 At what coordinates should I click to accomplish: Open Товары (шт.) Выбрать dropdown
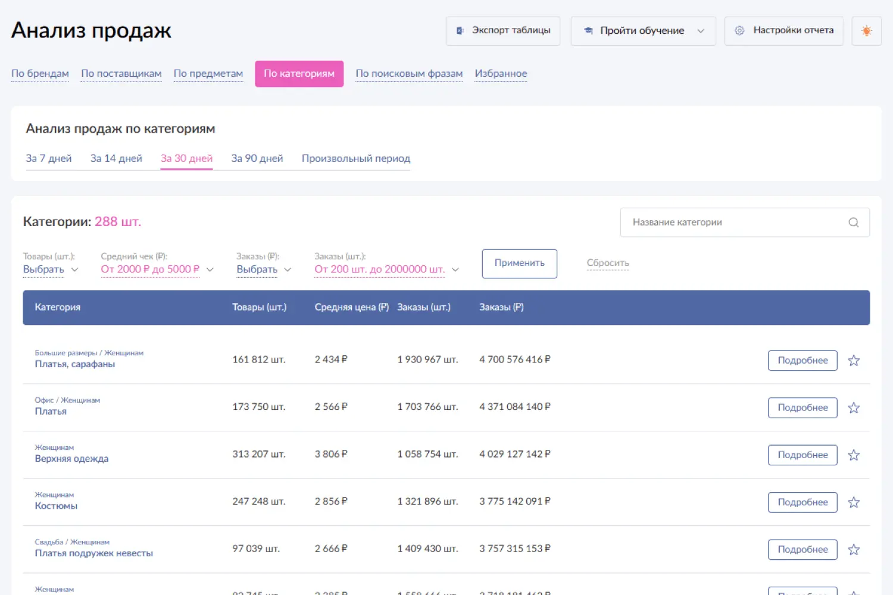(51, 270)
